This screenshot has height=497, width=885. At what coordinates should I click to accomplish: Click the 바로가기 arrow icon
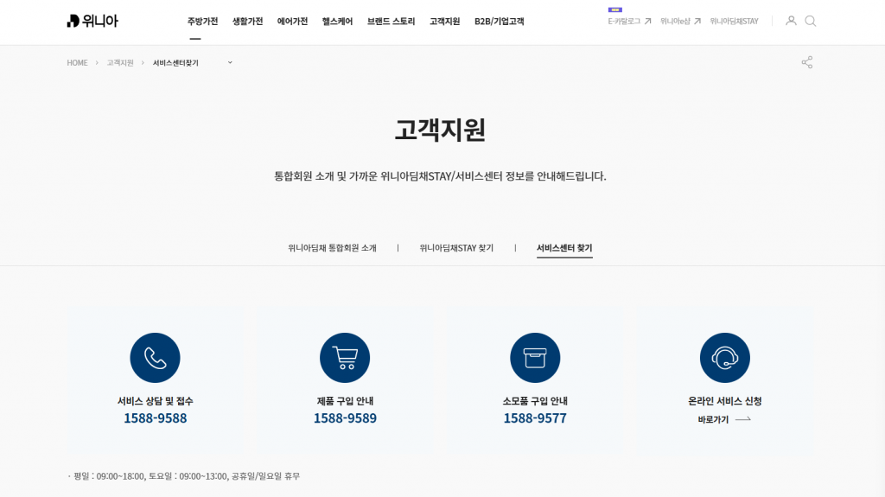(742, 419)
